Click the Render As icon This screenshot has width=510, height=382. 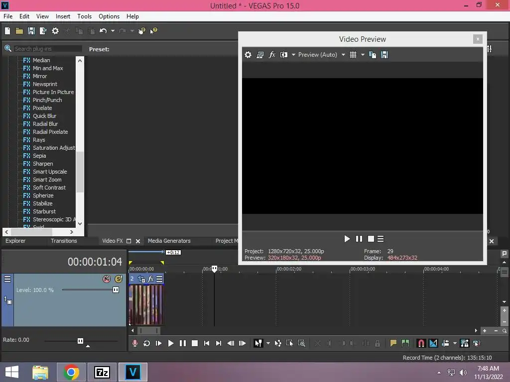(x=43, y=31)
